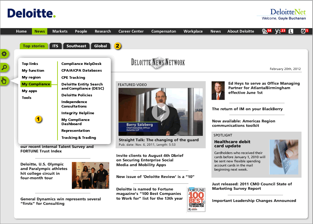
Task: Click the debit card spotlight image
Action: click(x=284, y=157)
